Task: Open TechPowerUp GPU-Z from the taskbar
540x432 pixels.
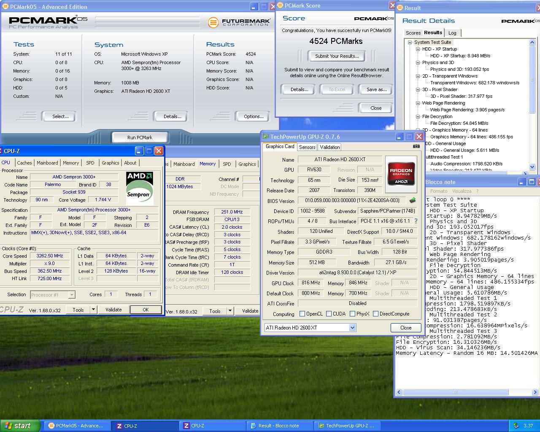Action: 348,426
